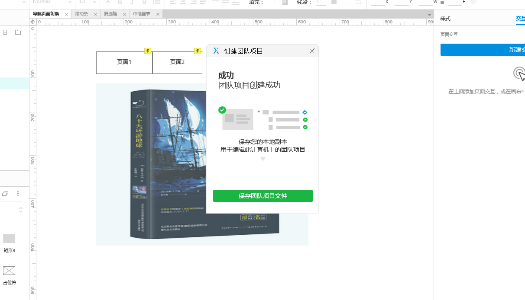Click the 保存团队项目文件 green button
Viewport: 525px width, 300px height.
263,196
